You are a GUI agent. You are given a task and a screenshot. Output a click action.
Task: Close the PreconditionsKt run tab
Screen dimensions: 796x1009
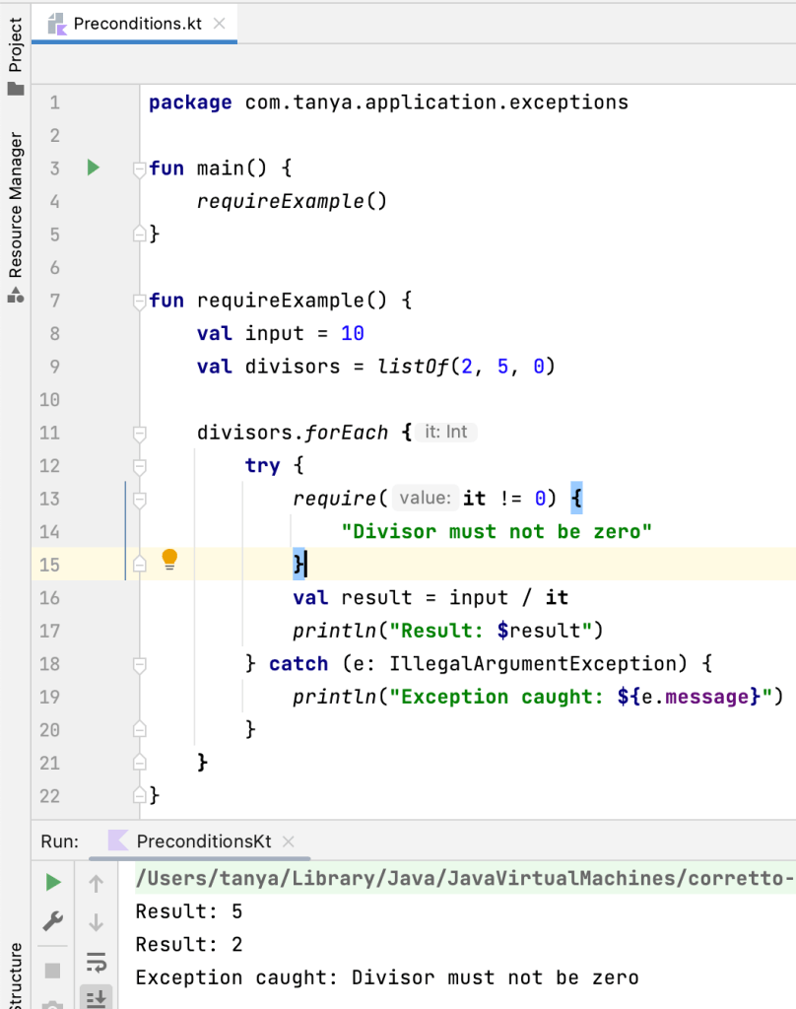(x=289, y=841)
